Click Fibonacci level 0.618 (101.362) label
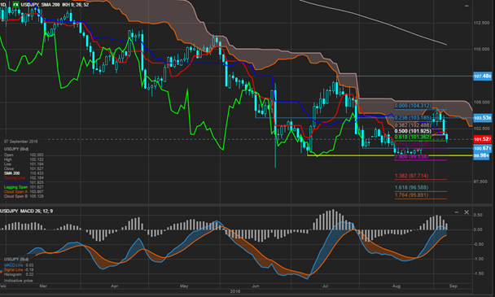Viewport: 495px width, 297px height. [x=413, y=137]
